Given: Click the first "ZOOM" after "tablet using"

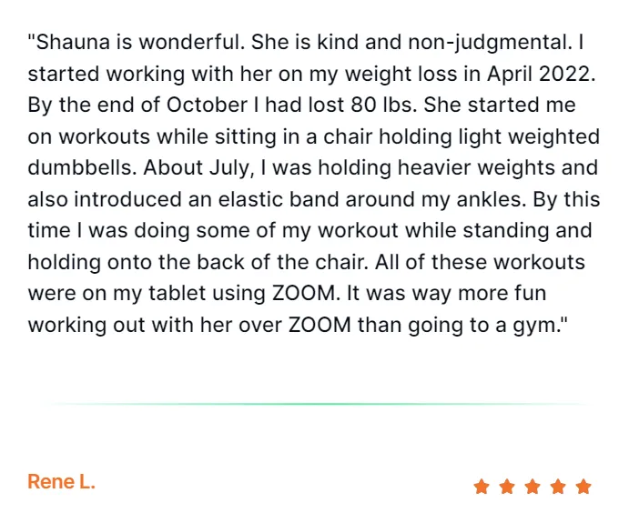Looking at the screenshot, I should pyautogui.click(x=303, y=294).
